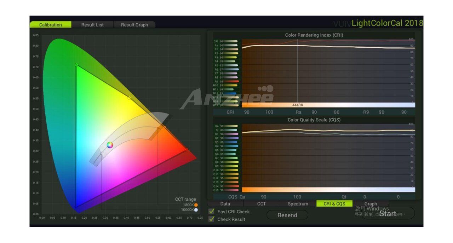The image size is (453, 243).
Task: Click the R12 blue sample bar
Action: [231, 94]
